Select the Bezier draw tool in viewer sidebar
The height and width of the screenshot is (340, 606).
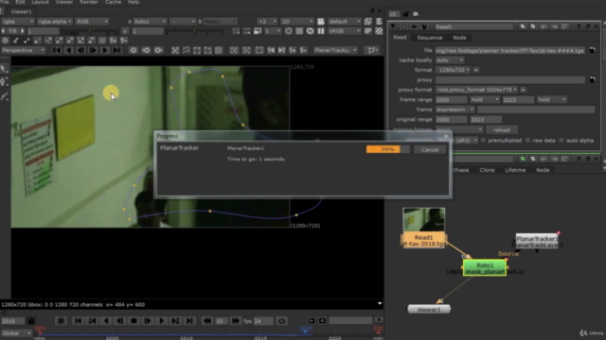(4, 82)
